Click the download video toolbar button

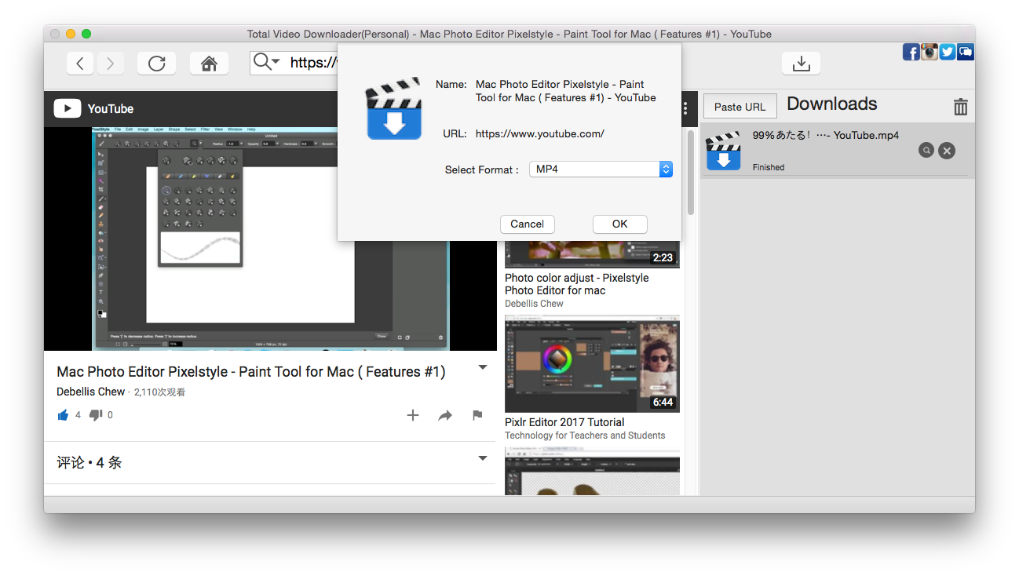[801, 64]
